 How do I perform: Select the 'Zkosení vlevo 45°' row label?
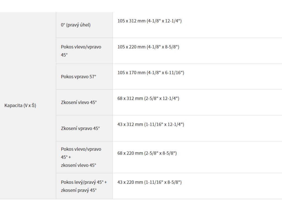click(x=79, y=102)
